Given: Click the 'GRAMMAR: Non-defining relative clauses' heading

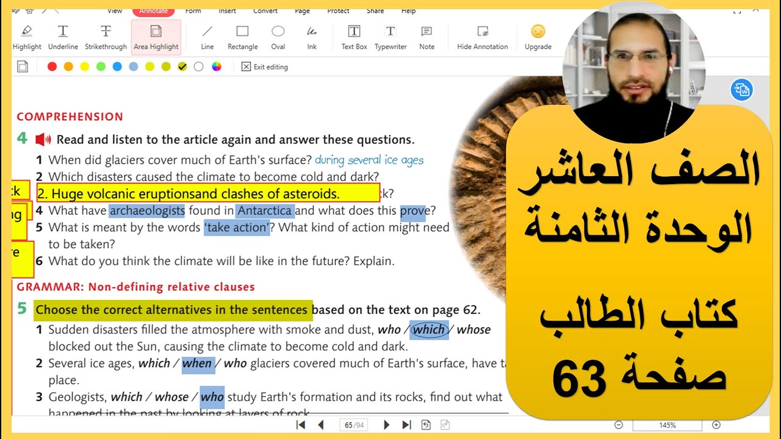Looking at the screenshot, I should (136, 287).
